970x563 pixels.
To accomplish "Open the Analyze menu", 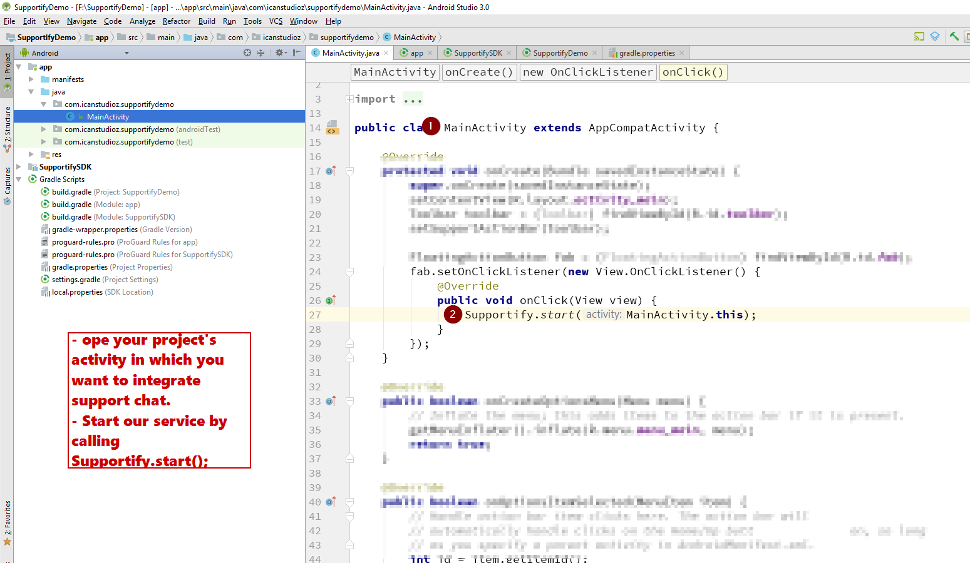I will [x=142, y=21].
